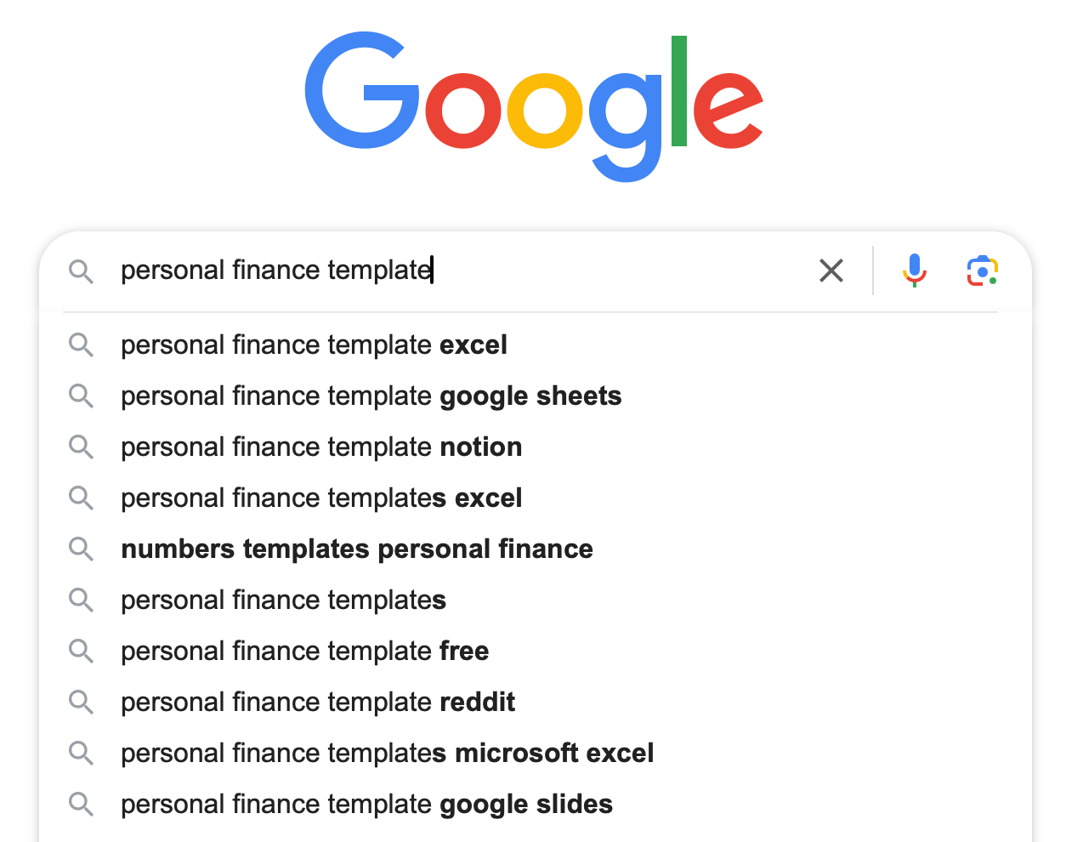
Task: Select plain 'personal finance templates' suggestion
Action: pyautogui.click(x=536, y=600)
